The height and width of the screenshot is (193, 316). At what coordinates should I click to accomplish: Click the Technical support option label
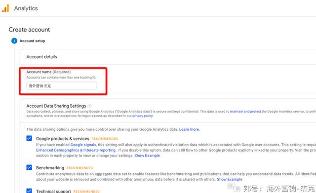(53, 191)
